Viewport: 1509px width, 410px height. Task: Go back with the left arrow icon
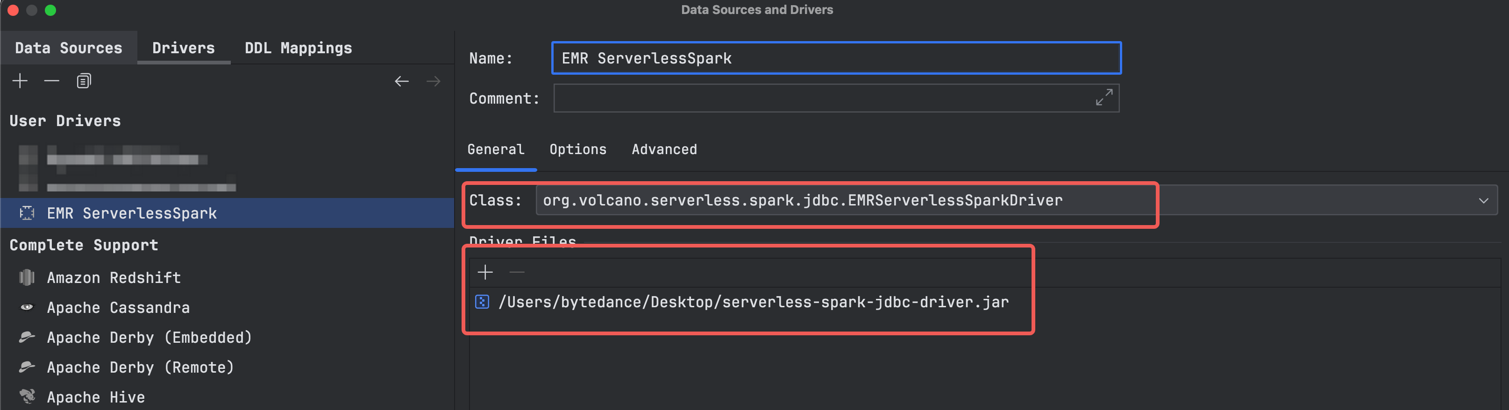pyautogui.click(x=401, y=81)
